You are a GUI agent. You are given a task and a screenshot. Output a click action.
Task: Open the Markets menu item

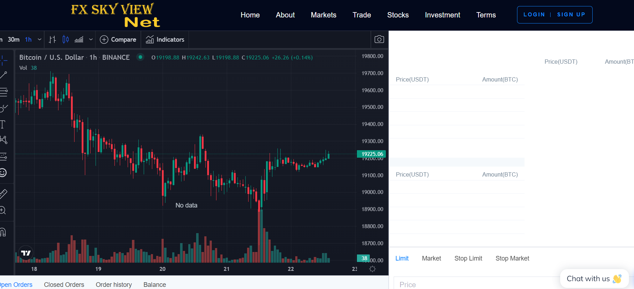tap(323, 15)
